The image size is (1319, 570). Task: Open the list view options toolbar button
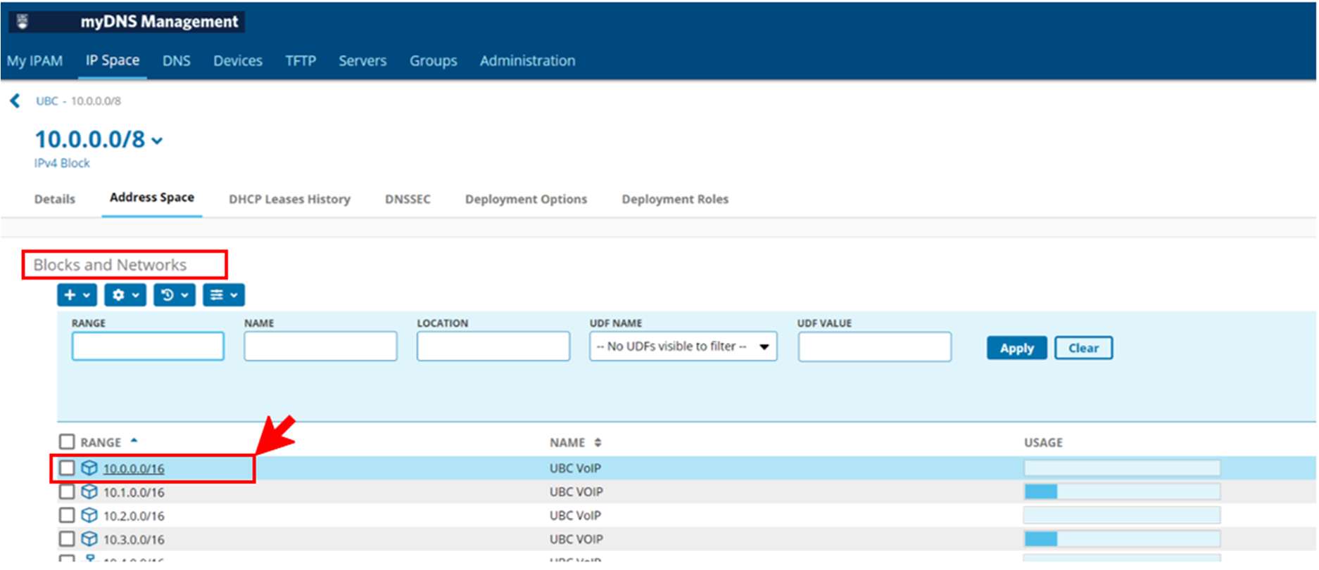223,295
